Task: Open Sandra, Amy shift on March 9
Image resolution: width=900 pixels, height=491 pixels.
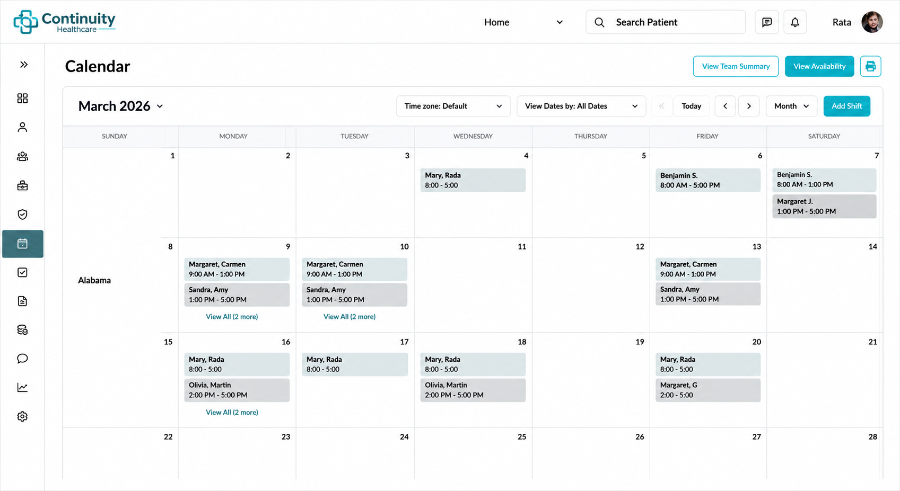Action: coord(237,294)
